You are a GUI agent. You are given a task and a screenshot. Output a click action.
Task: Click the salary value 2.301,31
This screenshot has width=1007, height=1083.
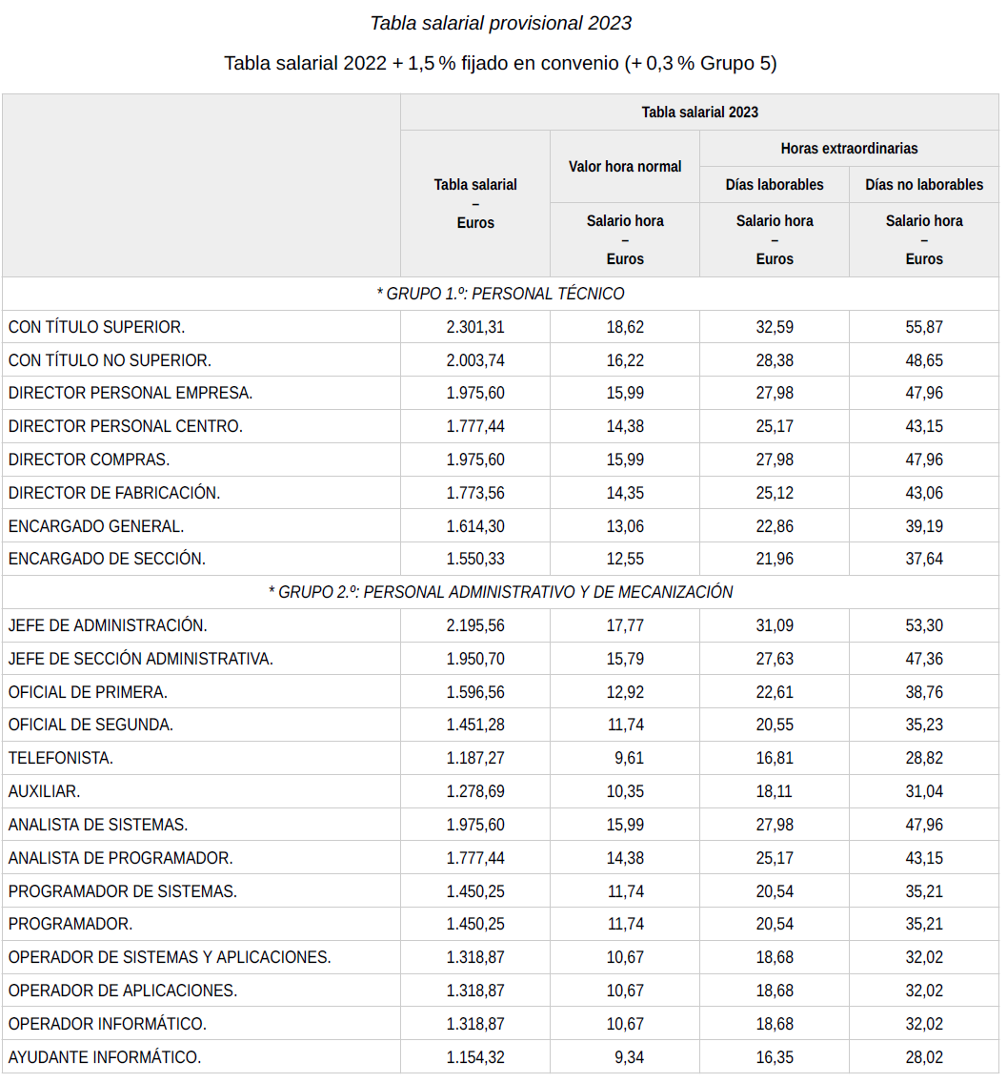coord(475,327)
